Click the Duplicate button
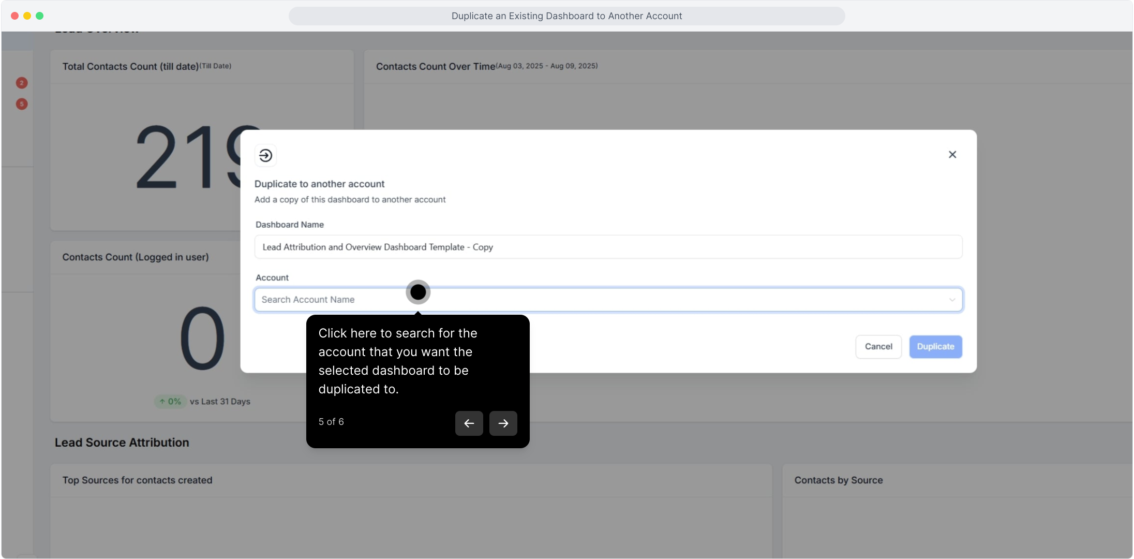 (935, 347)
